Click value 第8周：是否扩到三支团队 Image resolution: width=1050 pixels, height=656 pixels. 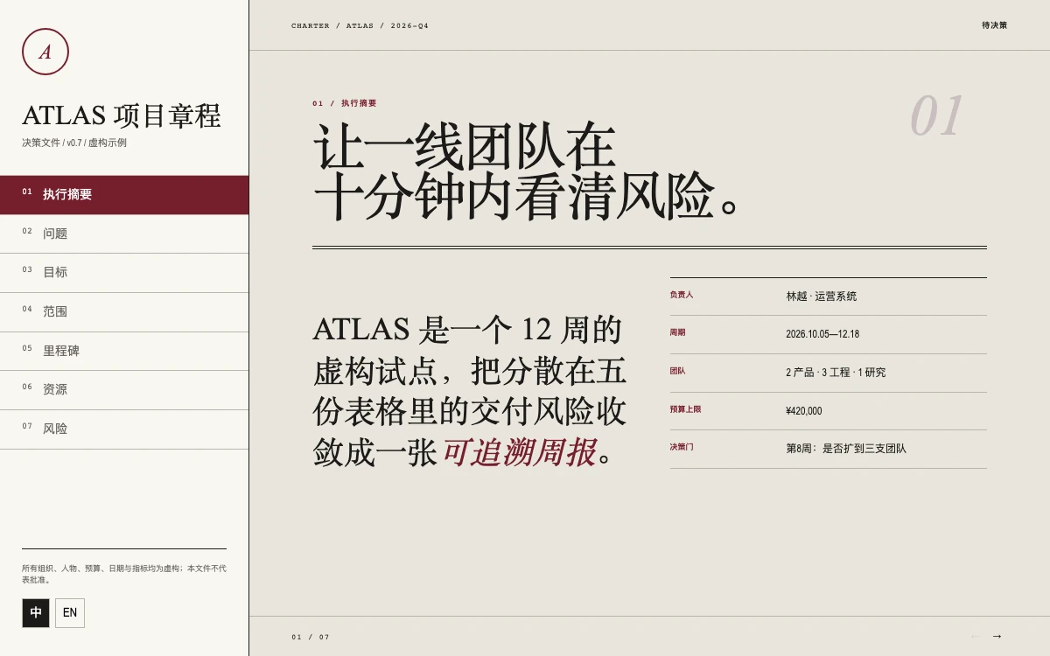(x=846, y=449)
